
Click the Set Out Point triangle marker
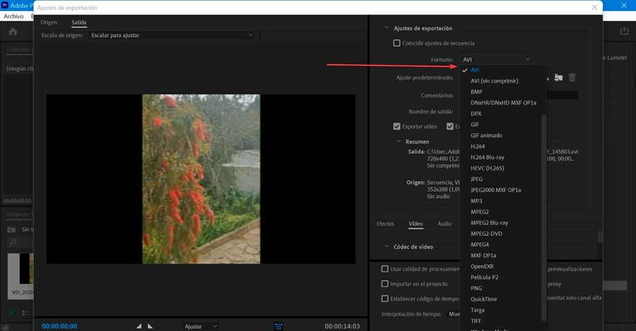[150, 326]
